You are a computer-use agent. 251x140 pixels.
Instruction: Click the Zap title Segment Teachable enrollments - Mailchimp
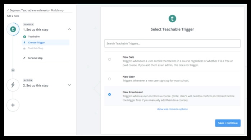coord(37,10)
